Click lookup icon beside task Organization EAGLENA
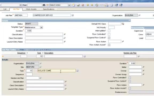The height and width of the screenshot is (96, 154). tap(41, 63)
